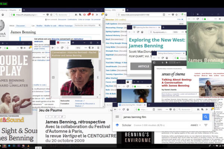Reload the Talking About Seeing window
The width and height of the screenshot is (224, 149).
[162, 58]
